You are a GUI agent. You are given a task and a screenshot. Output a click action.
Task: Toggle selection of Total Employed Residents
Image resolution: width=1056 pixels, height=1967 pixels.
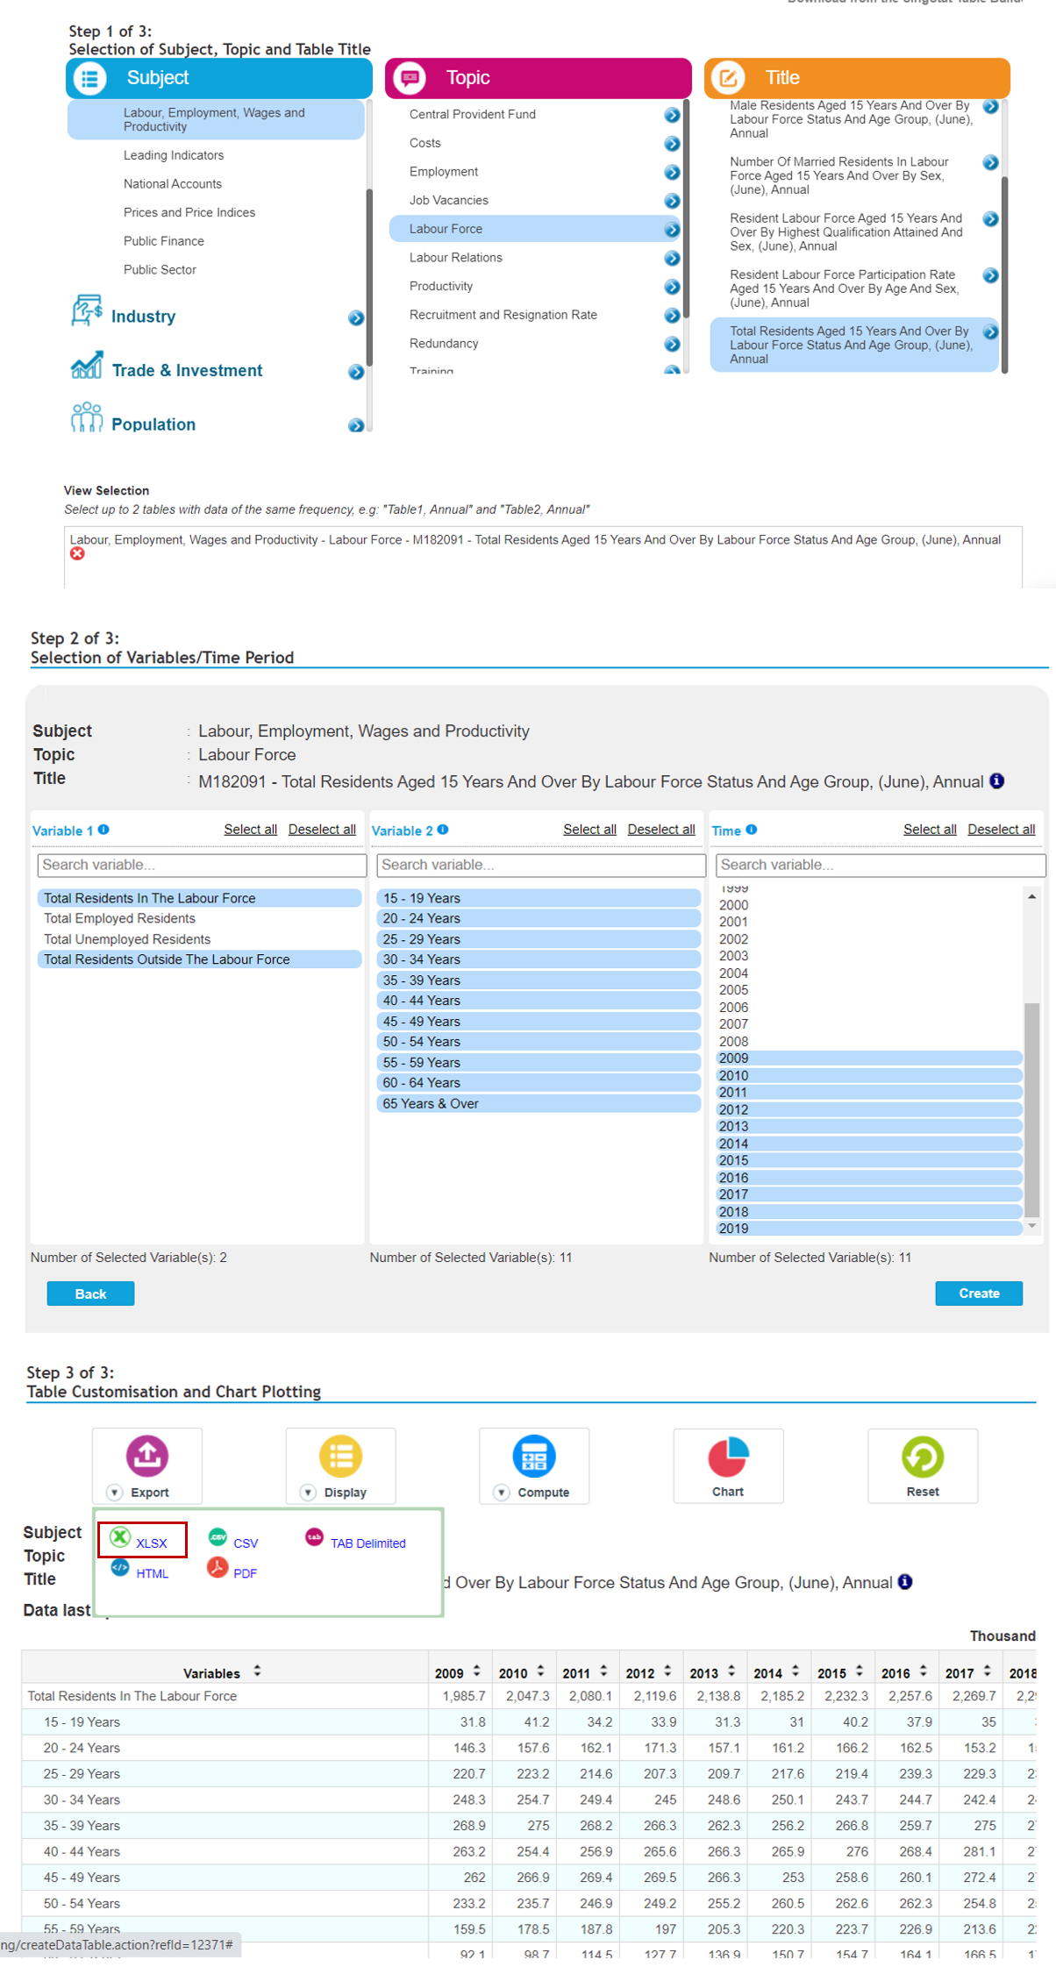[x=119, y=918]
